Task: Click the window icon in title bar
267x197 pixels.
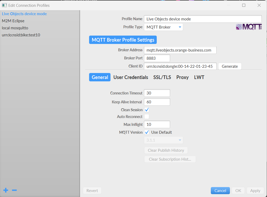Action: [4, 5]
